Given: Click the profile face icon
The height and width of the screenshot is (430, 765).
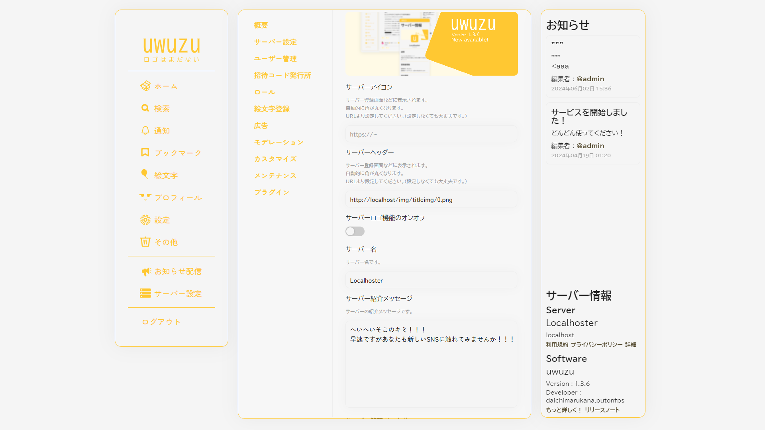Looking at the screenshot, I should (x=145, y=197).
